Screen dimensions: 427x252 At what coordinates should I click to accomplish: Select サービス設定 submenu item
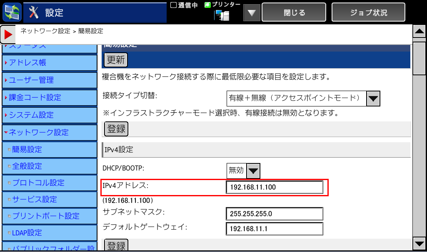pos(50,199)
